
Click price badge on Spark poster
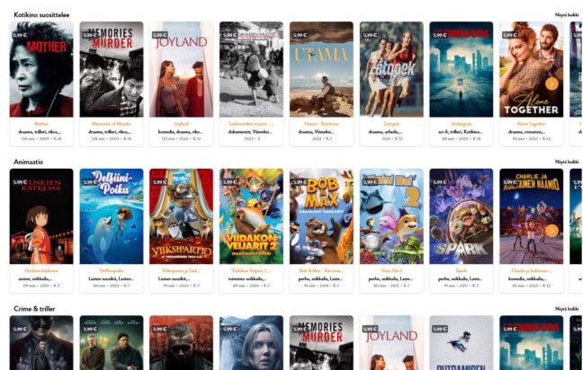[439, 182]
